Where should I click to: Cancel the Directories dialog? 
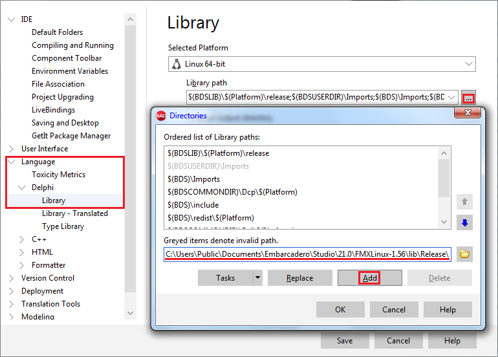394,310
